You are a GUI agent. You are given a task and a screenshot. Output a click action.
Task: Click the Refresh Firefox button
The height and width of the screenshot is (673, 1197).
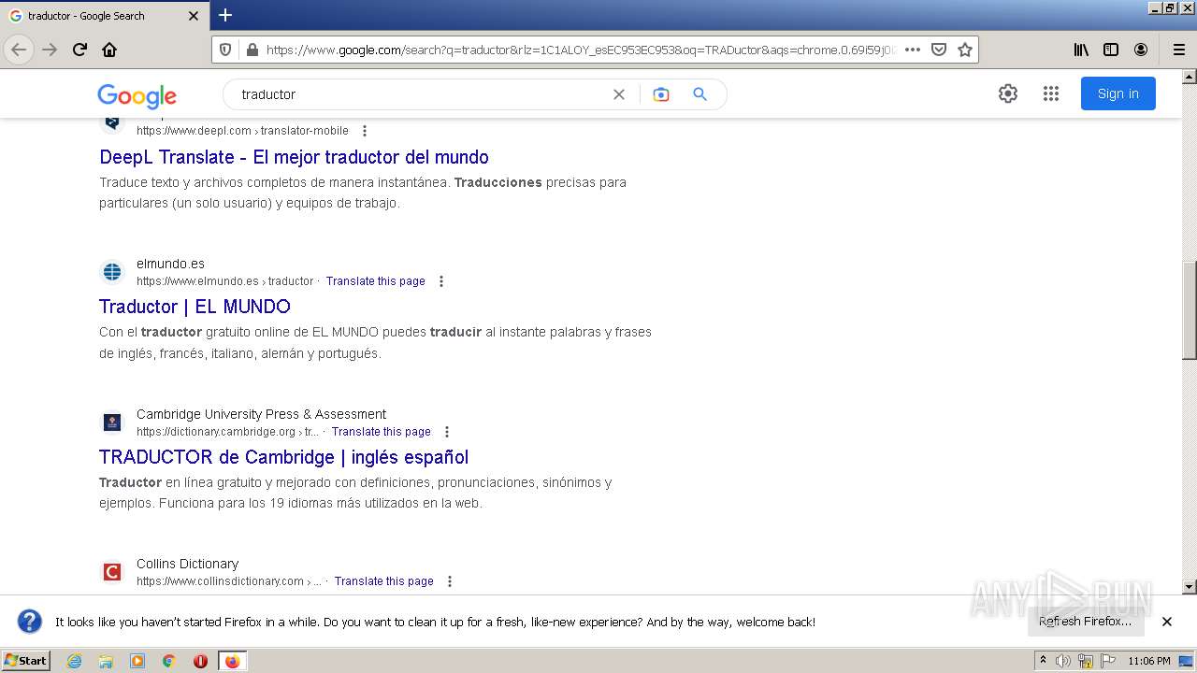1086,622
